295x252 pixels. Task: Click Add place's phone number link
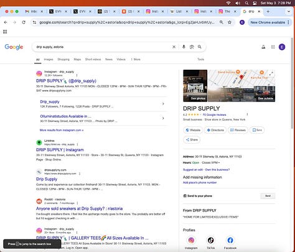click(x=200, y=182)
